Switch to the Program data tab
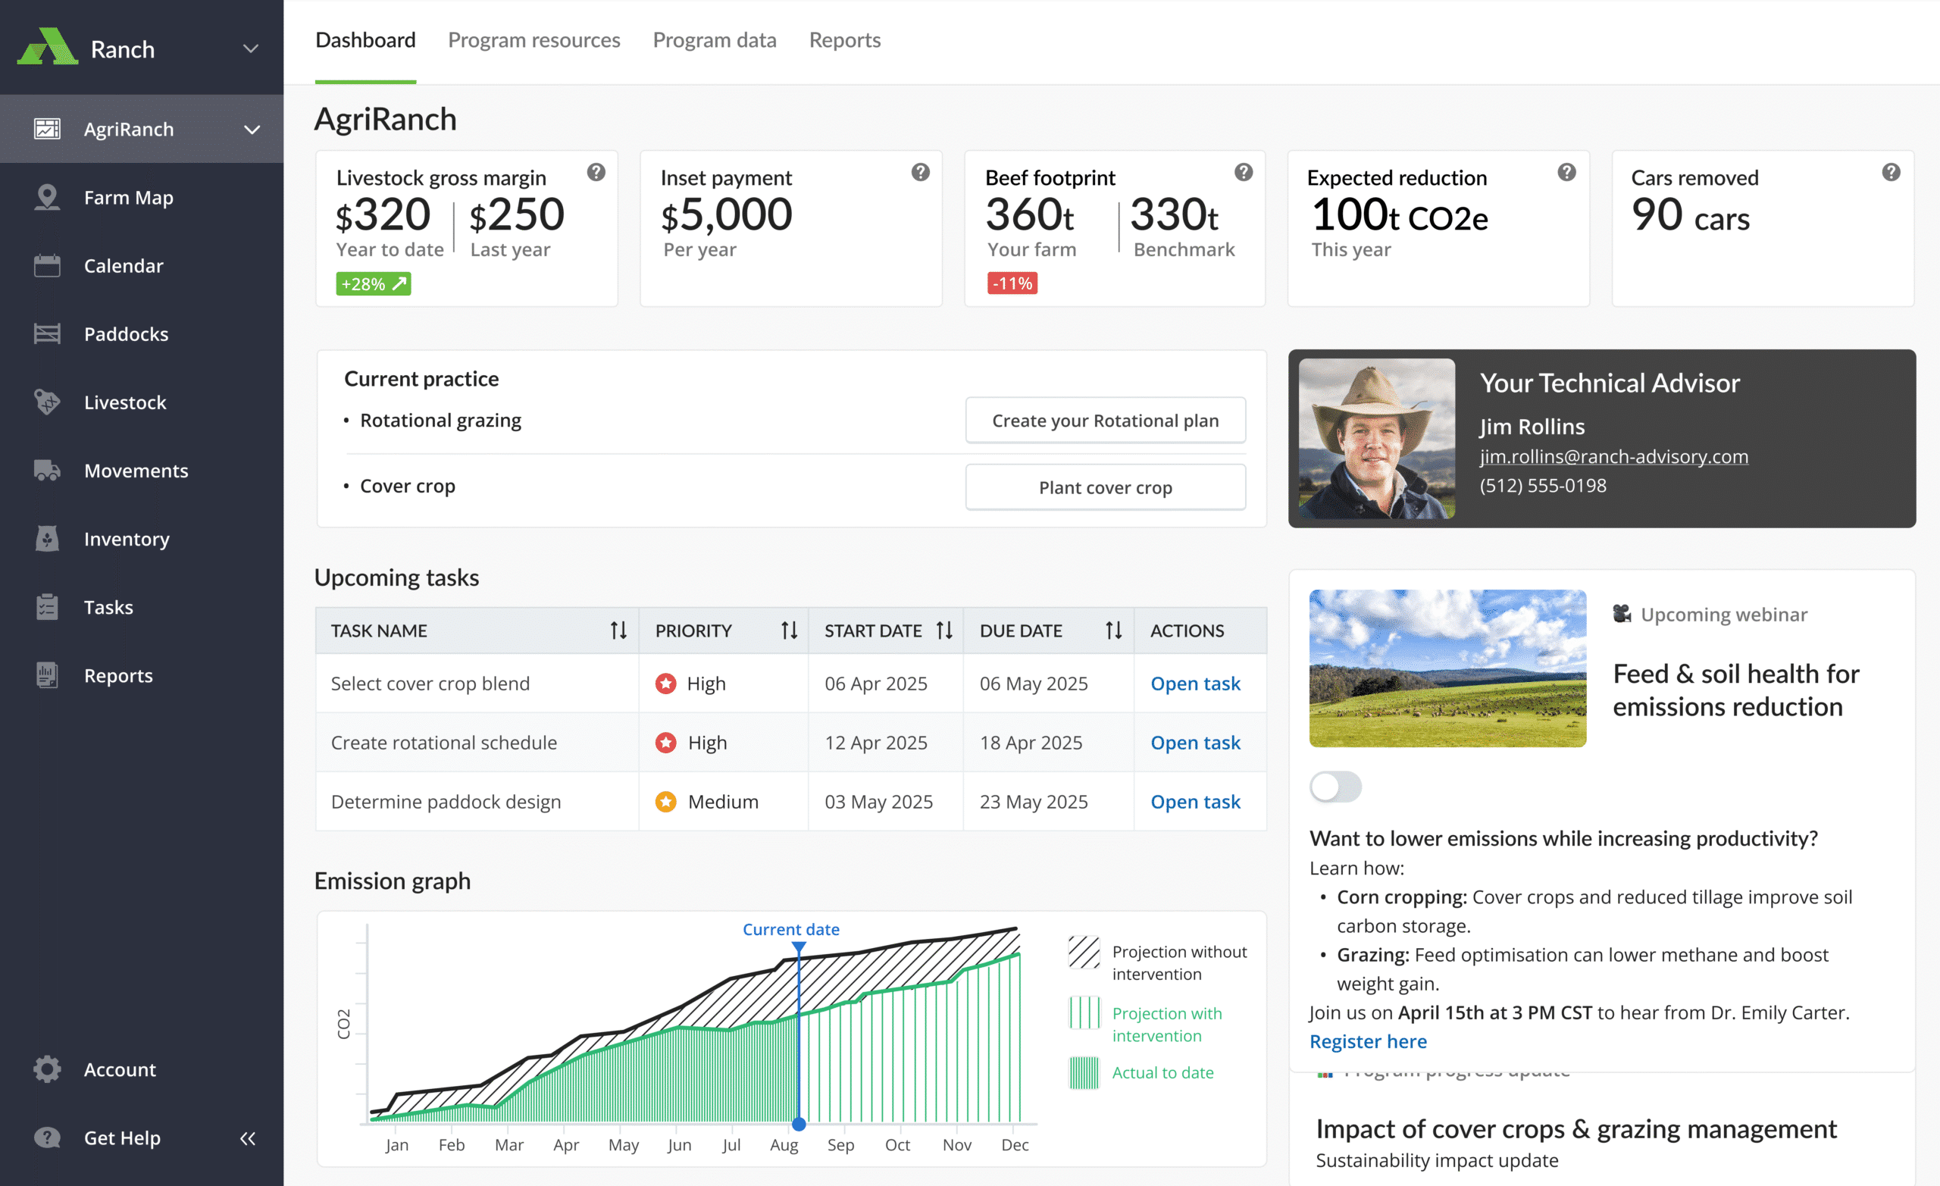This screenshot has width=1940, height=1186. pos(714,39)
